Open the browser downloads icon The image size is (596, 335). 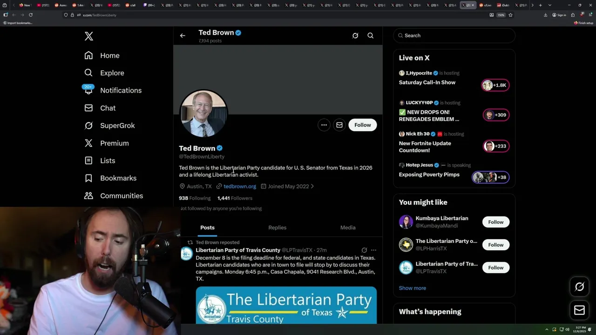(546, 15)
